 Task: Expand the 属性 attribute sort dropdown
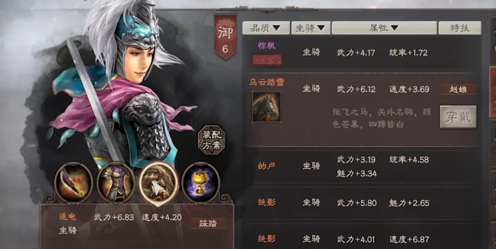384,28
